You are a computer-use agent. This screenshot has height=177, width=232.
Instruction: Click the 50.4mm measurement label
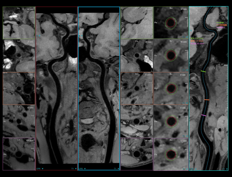(198, 43)
